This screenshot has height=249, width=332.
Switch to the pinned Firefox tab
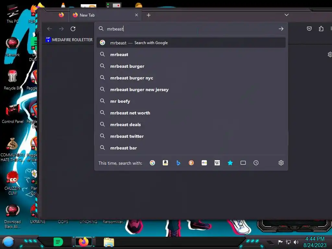(61, 15)
